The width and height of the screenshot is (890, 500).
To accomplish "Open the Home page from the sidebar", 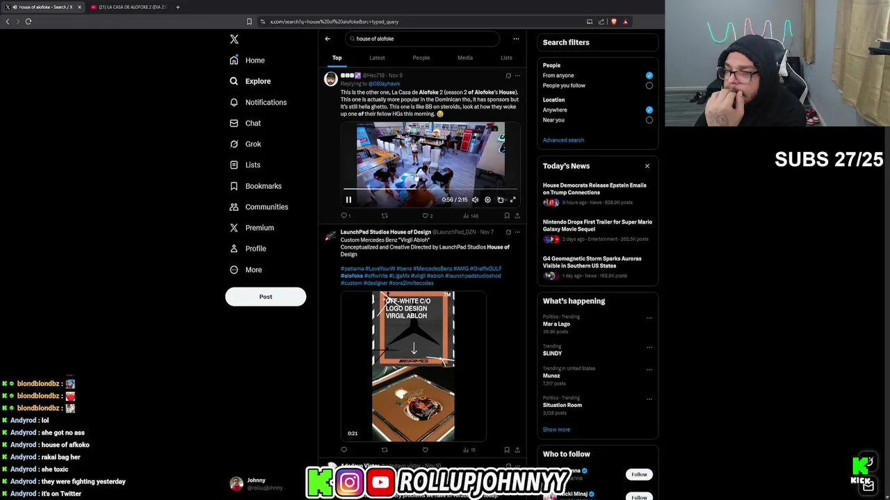I will click(248, 60).
